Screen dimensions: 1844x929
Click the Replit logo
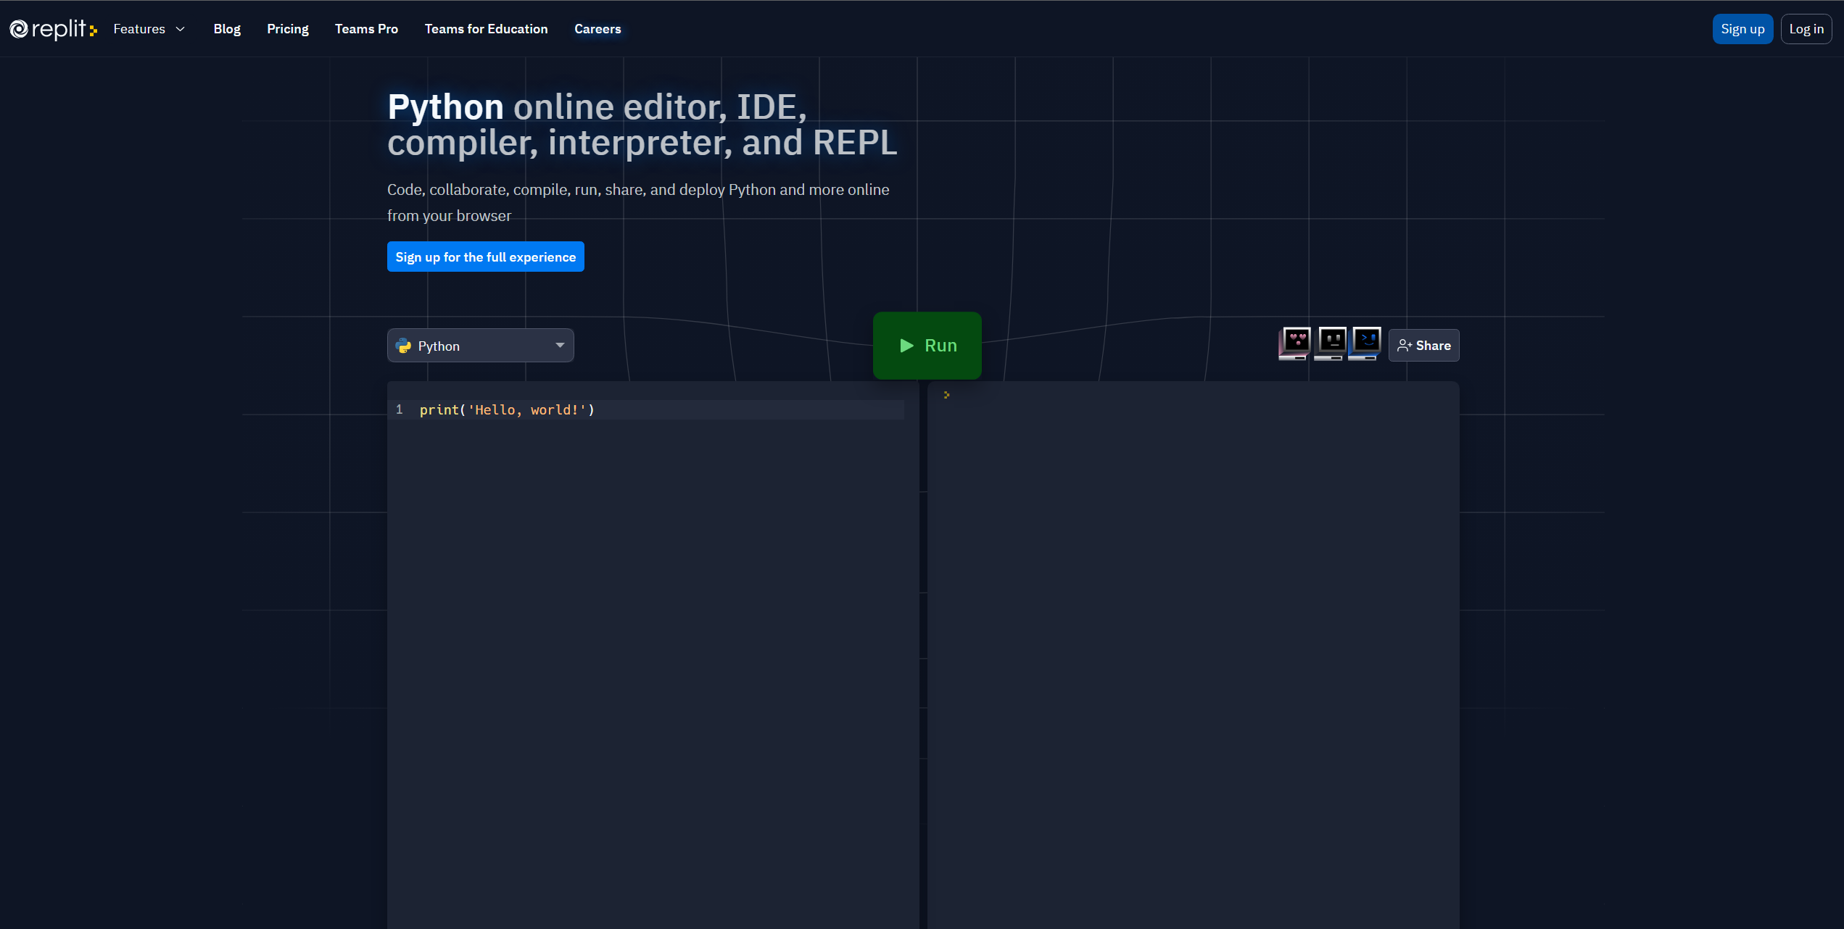[53, 29]
